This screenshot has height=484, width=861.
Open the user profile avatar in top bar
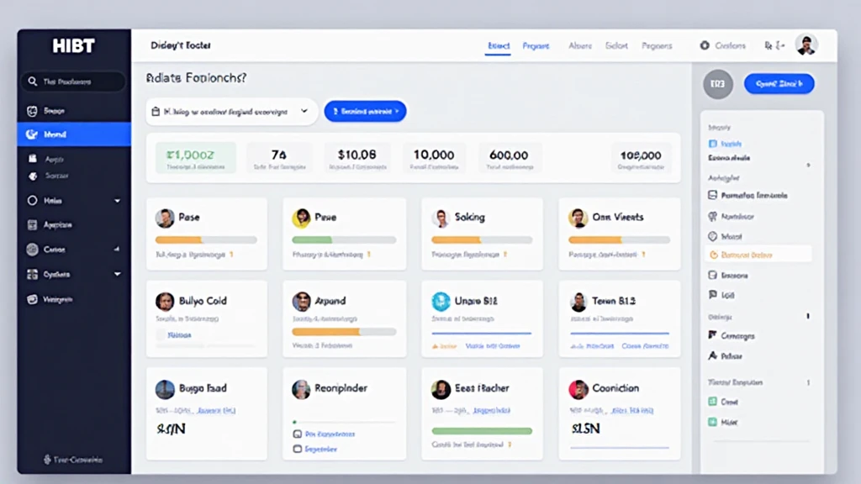pyautogui.click(x=806, y=45)
